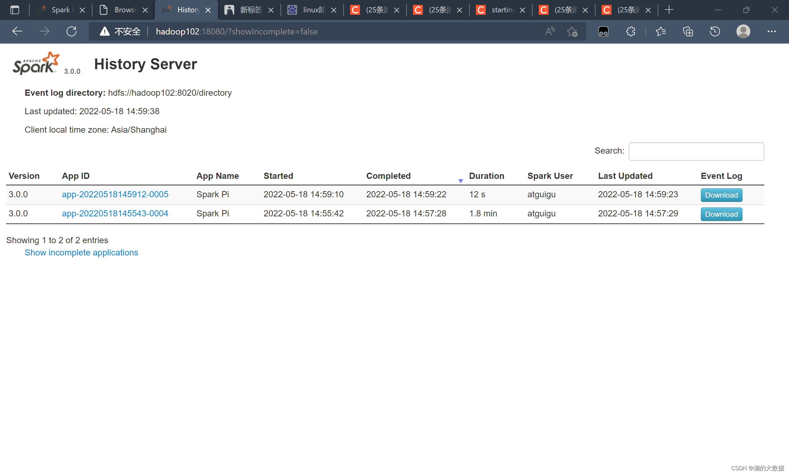Open app-20220518145912-0005 link
The image size is (789, 474).
coord(115,195)
